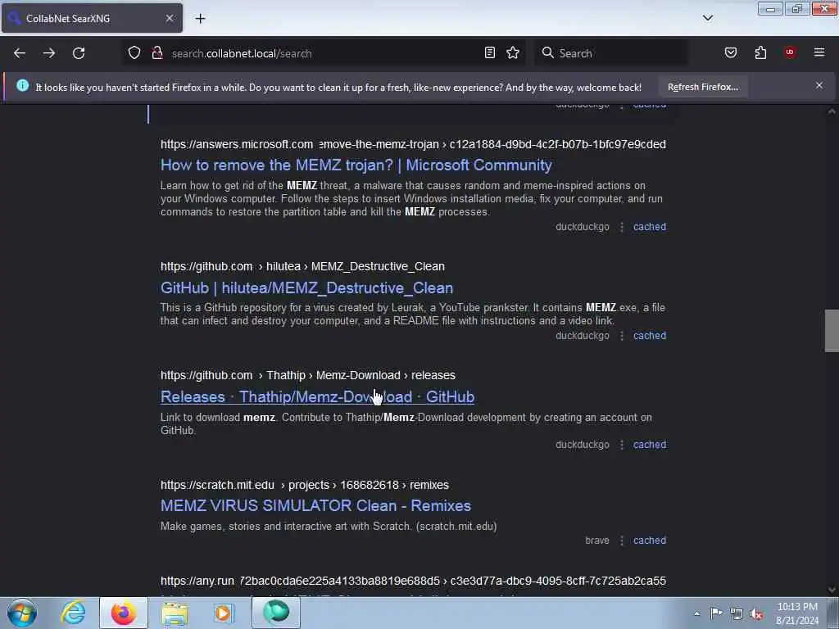Open options dots beside Microsoft result cached
The height and width of the screenshot is (629, 839).
pos(622,227)
